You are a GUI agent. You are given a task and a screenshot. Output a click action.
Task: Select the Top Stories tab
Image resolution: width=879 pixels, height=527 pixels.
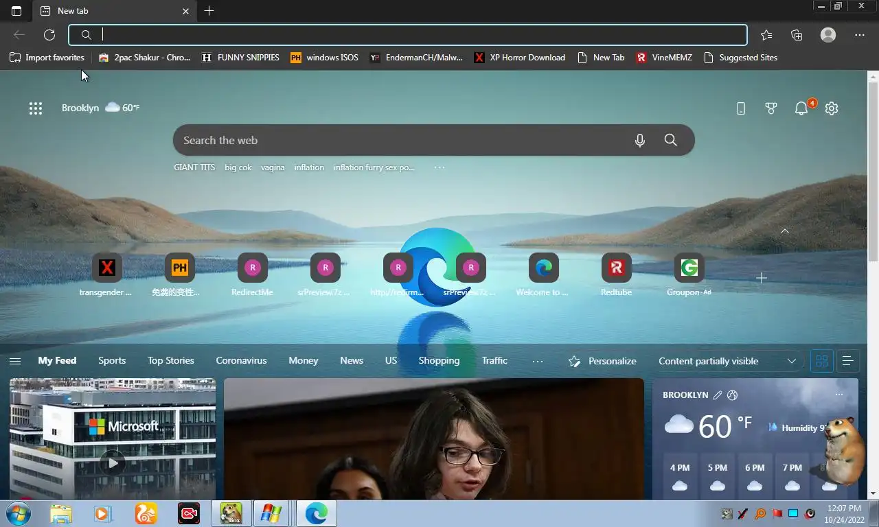pyautogui.click(x=171, y=360)
